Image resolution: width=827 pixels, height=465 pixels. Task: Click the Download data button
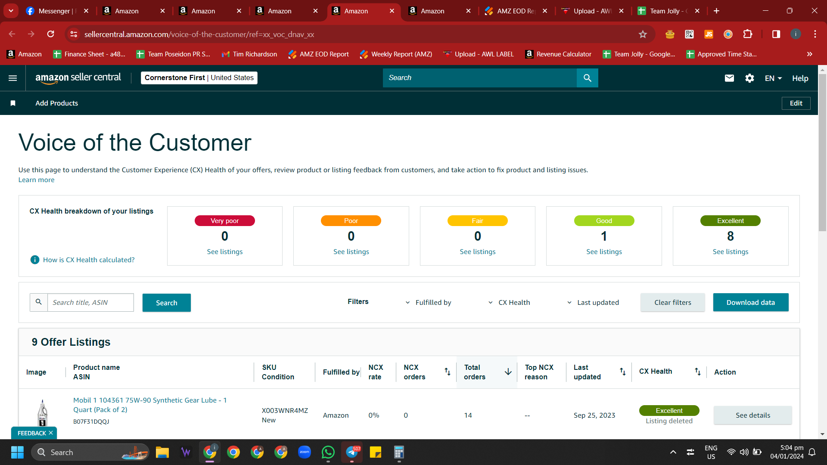point(751,302)
